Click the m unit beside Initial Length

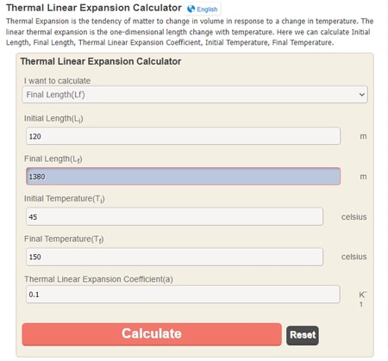(363, 136)
